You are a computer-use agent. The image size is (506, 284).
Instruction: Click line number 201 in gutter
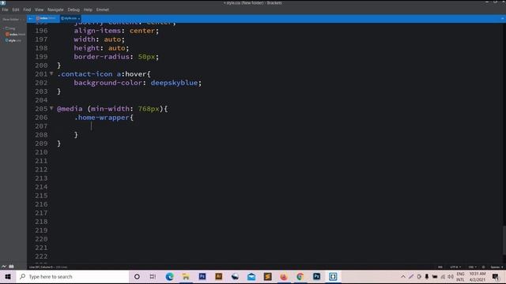[41, 74]
